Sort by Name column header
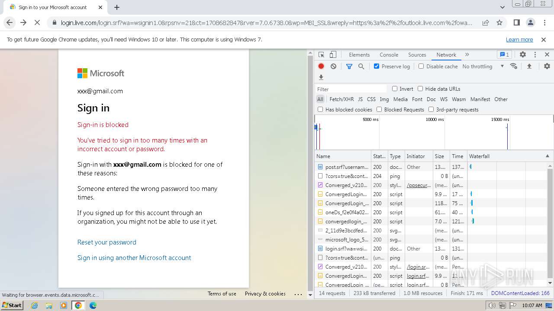The height and width of the screenshot is (311, 554). coord(343,156)
